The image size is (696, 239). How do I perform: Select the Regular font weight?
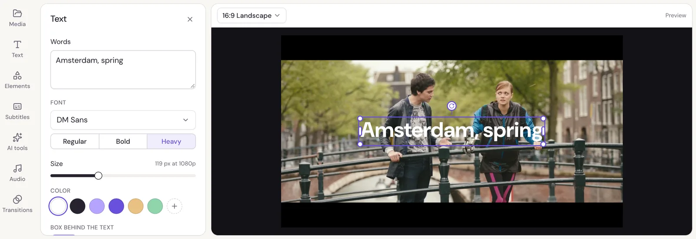pyautogui.click(x=75, y=141)
